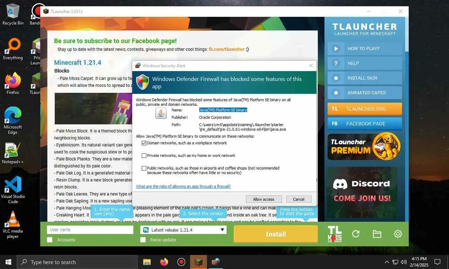Click the Type here to search box
Screen dimensions: 449x269
(x=77, y=262)
